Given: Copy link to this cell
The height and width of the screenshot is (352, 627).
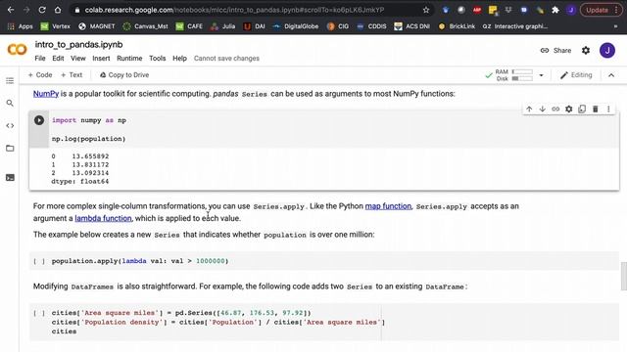Looking at the screenshot, I should [x=555, y=109].
